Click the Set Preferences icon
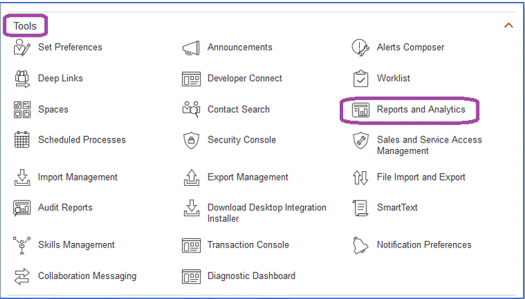The height and width of the screenshot is (299, 525). coord(22,48)
